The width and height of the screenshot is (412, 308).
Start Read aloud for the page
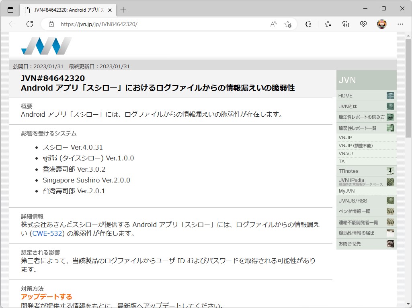tap(273, 24)
